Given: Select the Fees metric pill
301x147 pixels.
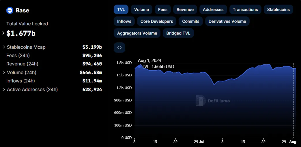Looking at the screenshot, I should [x=163, y=10].
